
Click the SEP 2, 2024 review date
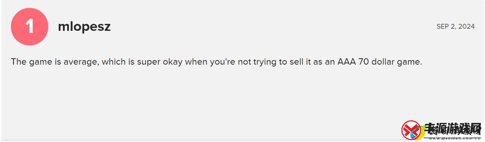pyautogui.click(x=456, y=27)
